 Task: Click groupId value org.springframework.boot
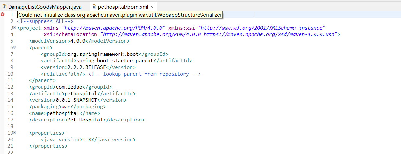pos(103,54)
